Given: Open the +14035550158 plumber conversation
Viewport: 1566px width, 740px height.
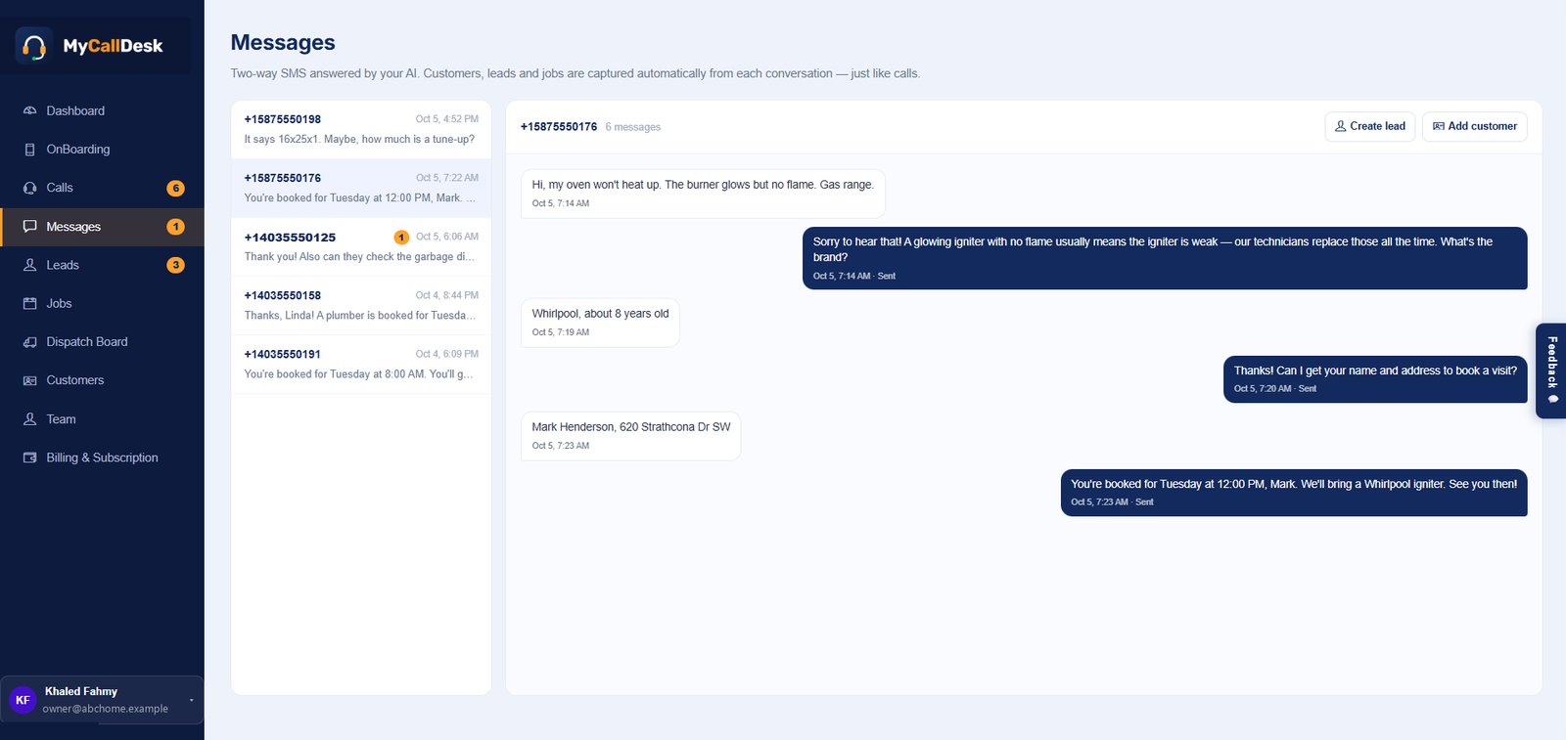Looking at the screenshot, I should coord(361,306).
